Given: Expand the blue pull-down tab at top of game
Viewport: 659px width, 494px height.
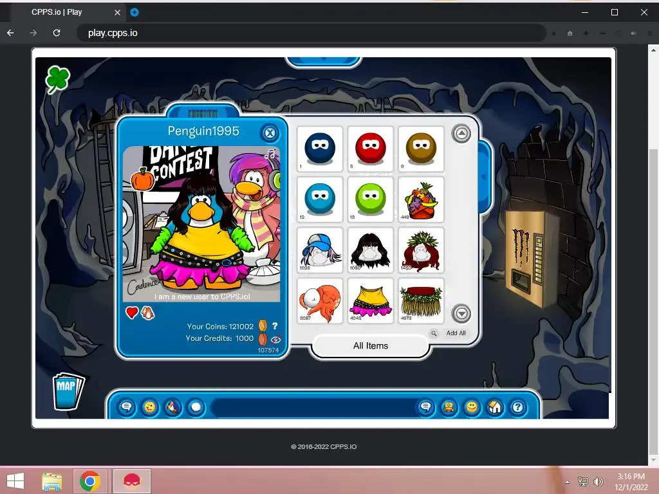Looking at the screenshot, I should [323, 62].
